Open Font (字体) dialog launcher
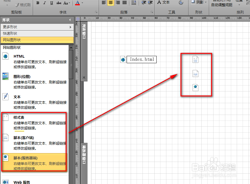The height and width of the screenshot is (184, 250). tap(96, 12)
